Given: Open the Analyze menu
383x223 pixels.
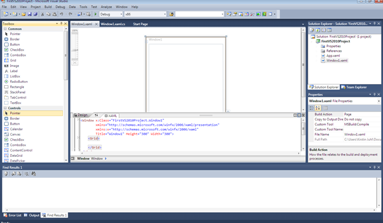Looking at the screenshot, I should click(x=107, y=7).
